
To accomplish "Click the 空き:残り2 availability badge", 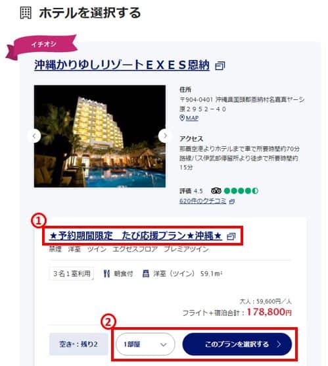I will pos(79,344).
